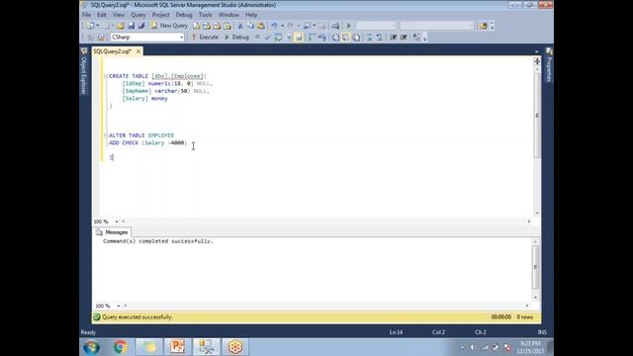Click the New Project toolbar icon
633x356 pixels.
tap(90, 26)
